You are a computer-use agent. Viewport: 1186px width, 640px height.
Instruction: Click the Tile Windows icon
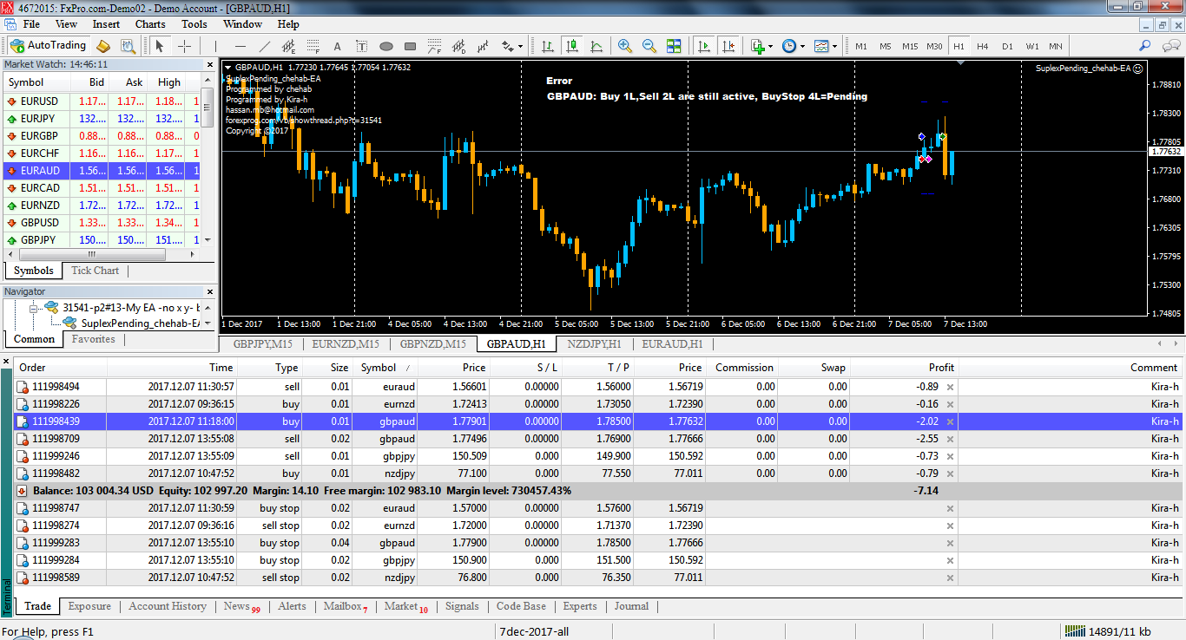tap(674, 46)
